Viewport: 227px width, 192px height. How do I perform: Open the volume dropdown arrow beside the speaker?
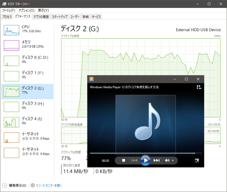173,161
